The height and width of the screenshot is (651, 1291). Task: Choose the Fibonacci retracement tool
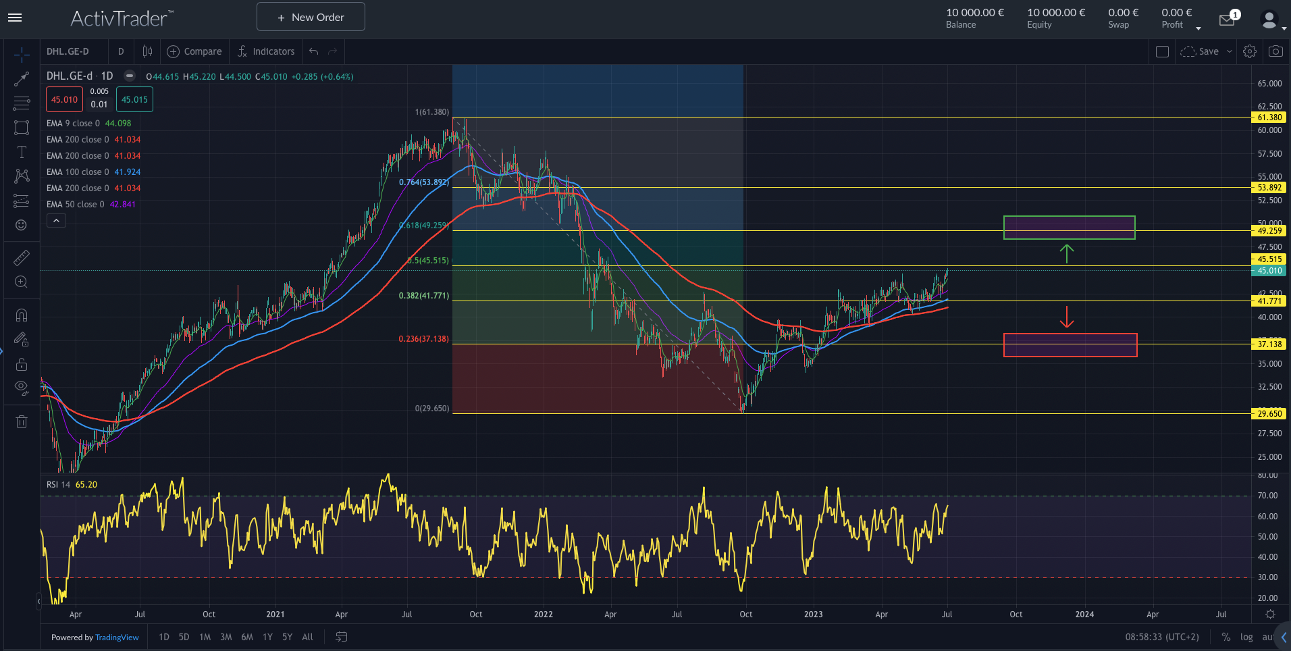(22, 103)
